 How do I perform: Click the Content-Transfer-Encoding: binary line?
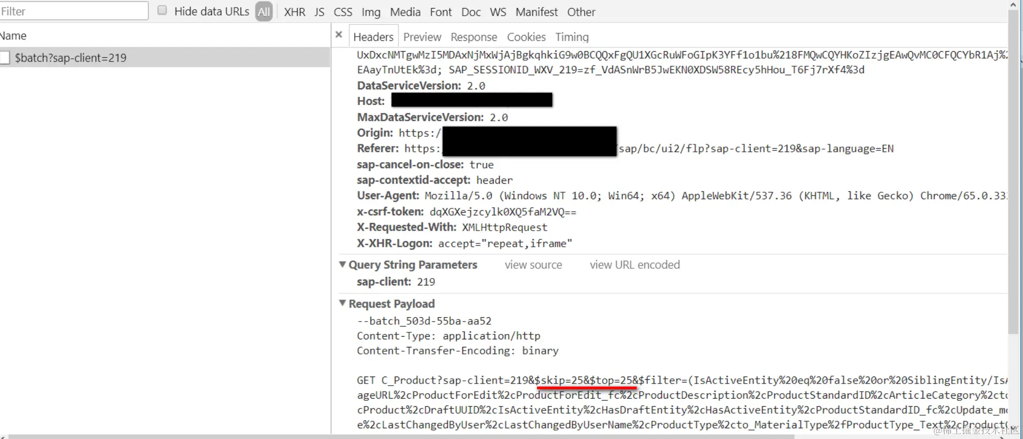pos(458,351)
